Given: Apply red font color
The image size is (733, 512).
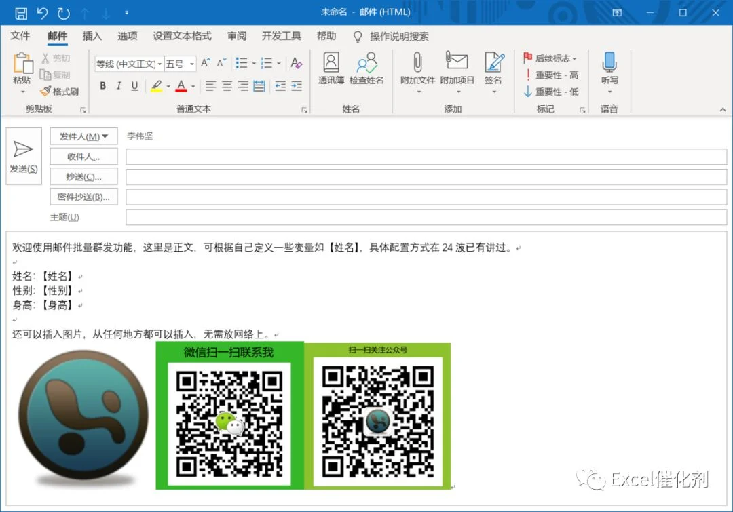Looking at the screenshot, I should (x=181, y=86).
